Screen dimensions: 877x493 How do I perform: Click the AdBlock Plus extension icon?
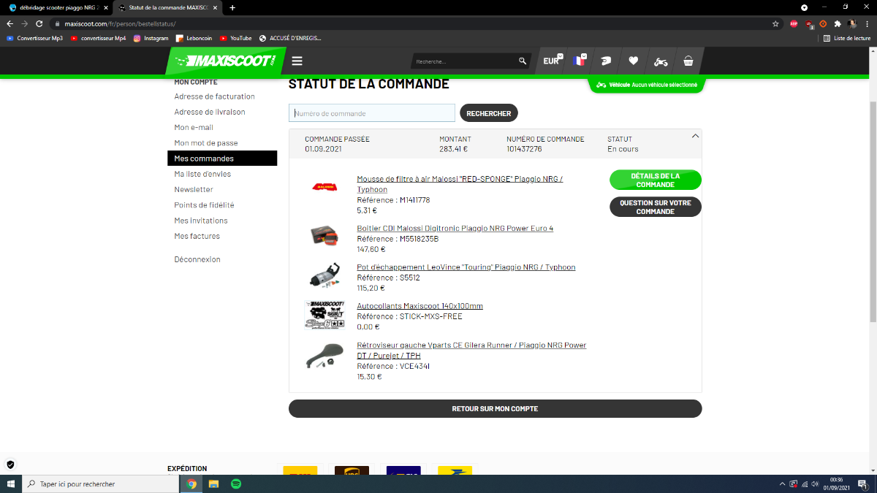click(x=794, y=23)
